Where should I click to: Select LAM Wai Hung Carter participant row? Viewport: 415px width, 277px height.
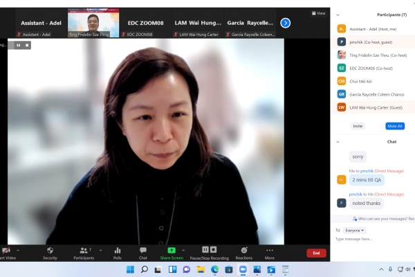pyautogui.click(x=373, y=107)
